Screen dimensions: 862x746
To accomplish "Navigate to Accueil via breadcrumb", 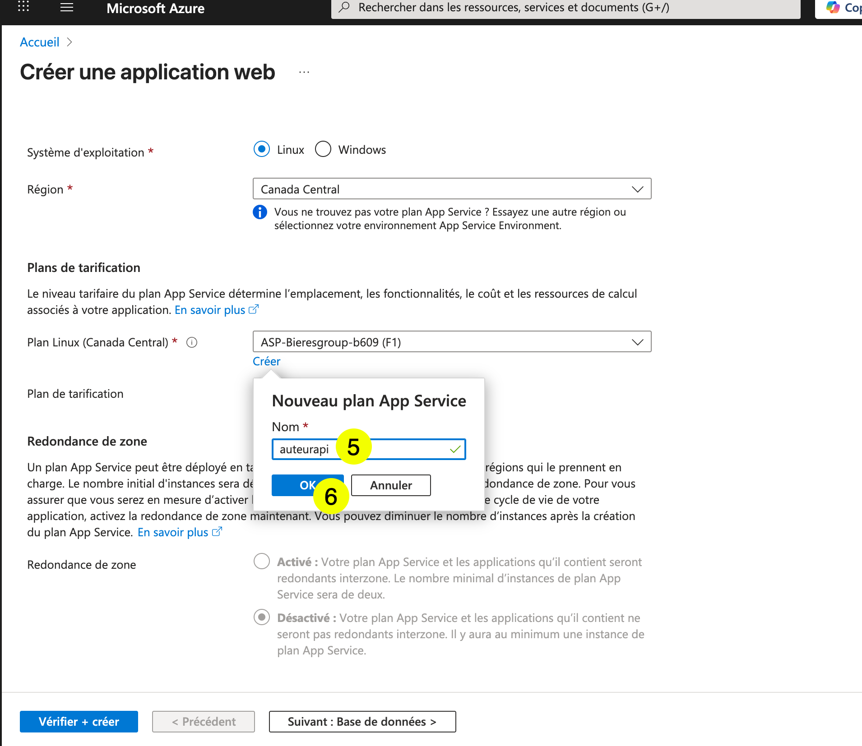I will click(39, 41).
